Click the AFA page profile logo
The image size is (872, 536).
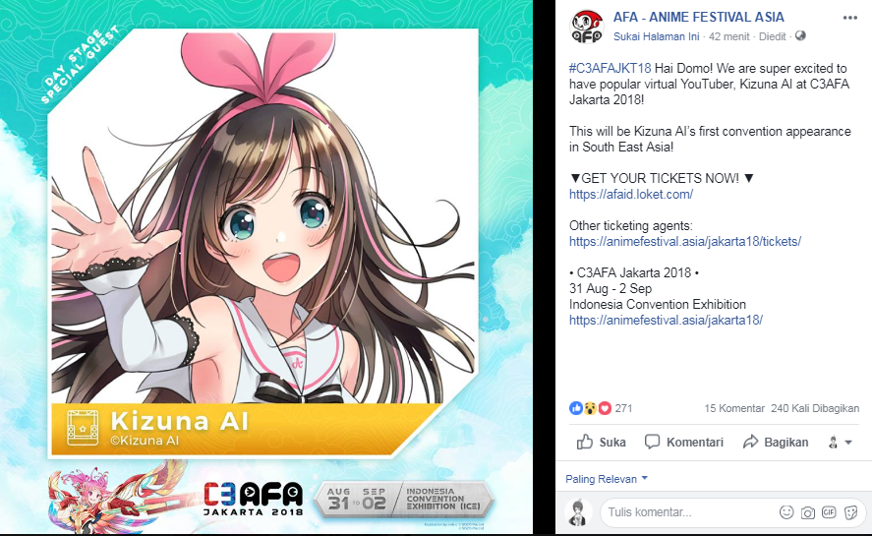point(587,27)
